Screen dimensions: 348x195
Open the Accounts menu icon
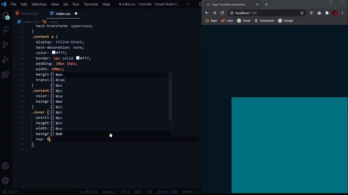(5, 166)
